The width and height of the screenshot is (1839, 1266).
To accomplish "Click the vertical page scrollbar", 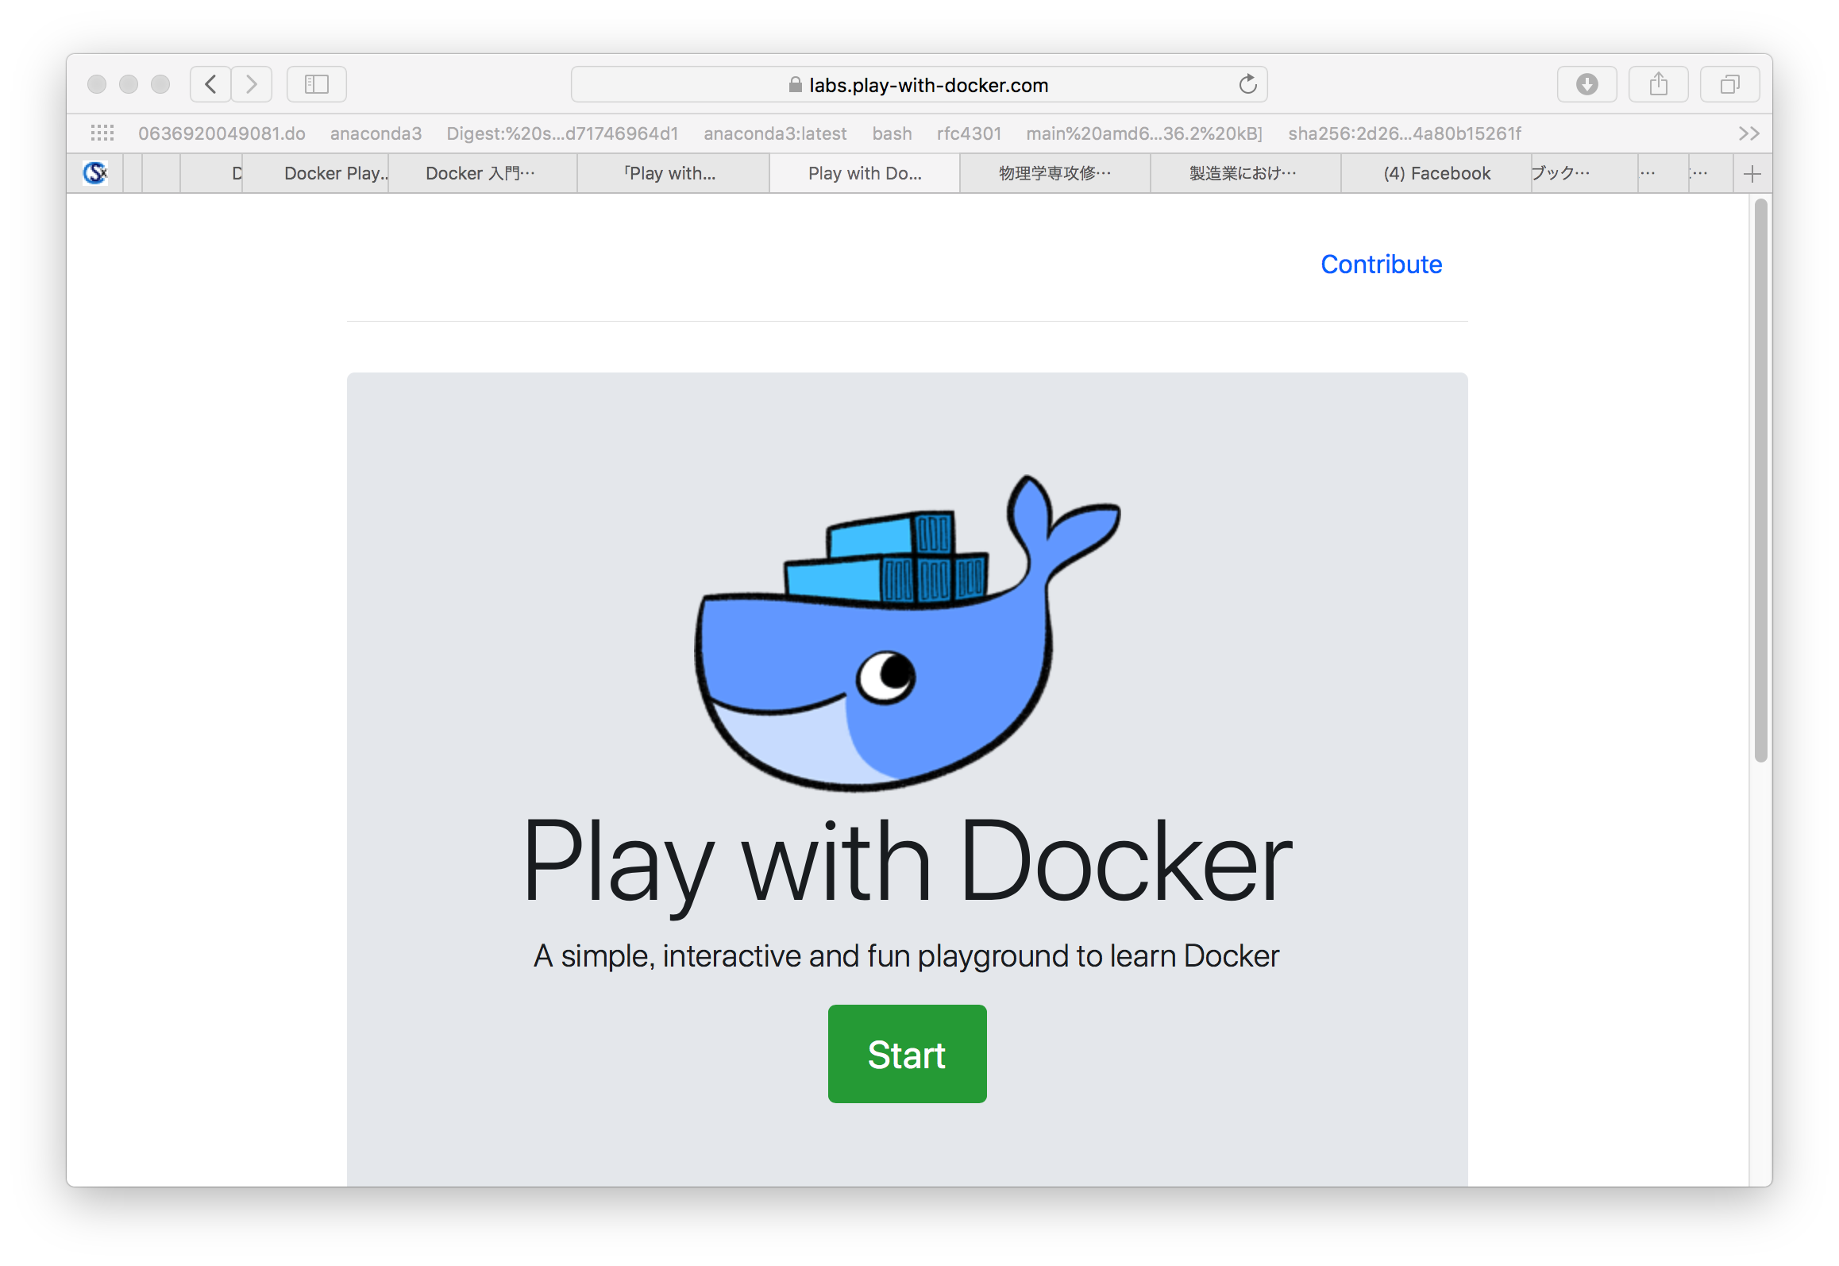I will click(x=1760, y=481).
